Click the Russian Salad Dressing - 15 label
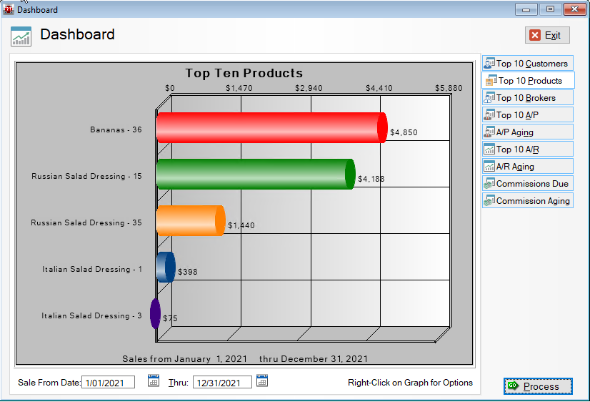The width and height of the screenshot is (590, 402). coord(86,176)
